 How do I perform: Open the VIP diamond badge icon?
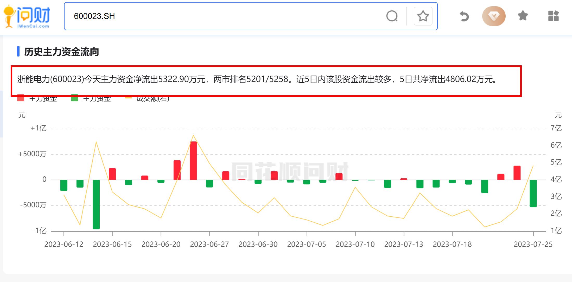(494, 16)
